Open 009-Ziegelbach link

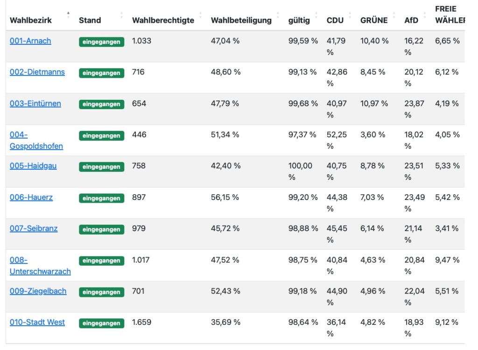[38, 291]
